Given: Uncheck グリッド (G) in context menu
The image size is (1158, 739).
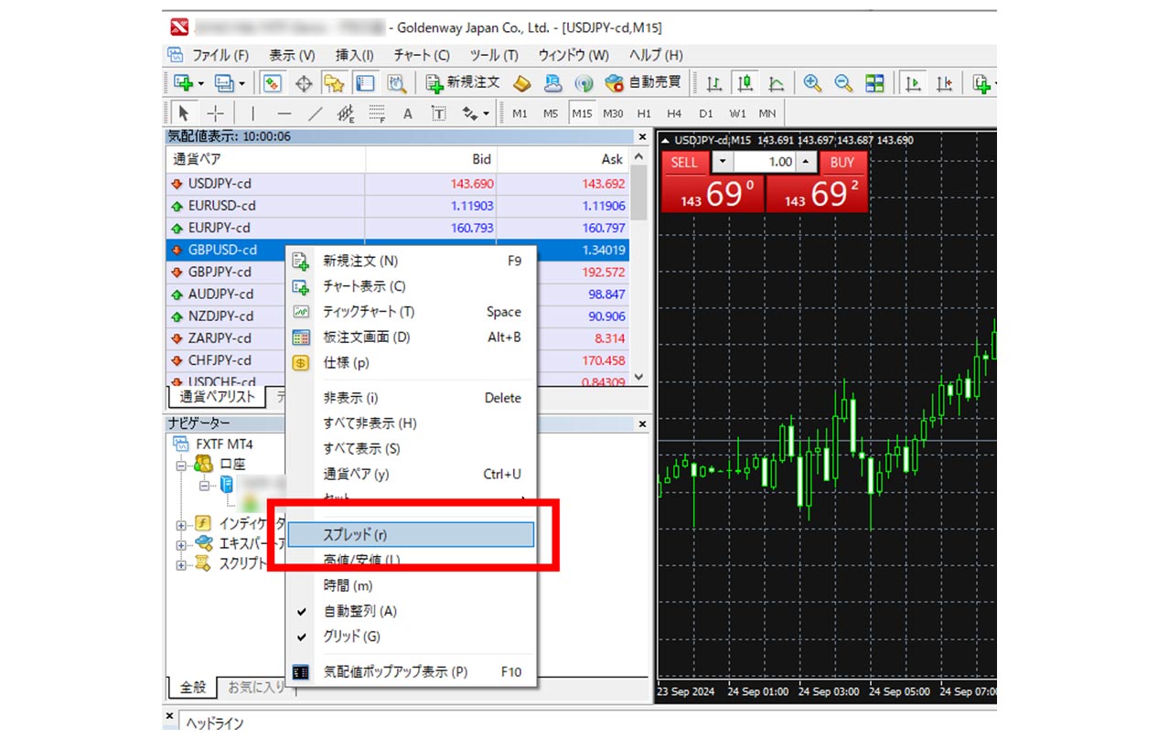Looking at the screenshot, I should coord(411,637).
